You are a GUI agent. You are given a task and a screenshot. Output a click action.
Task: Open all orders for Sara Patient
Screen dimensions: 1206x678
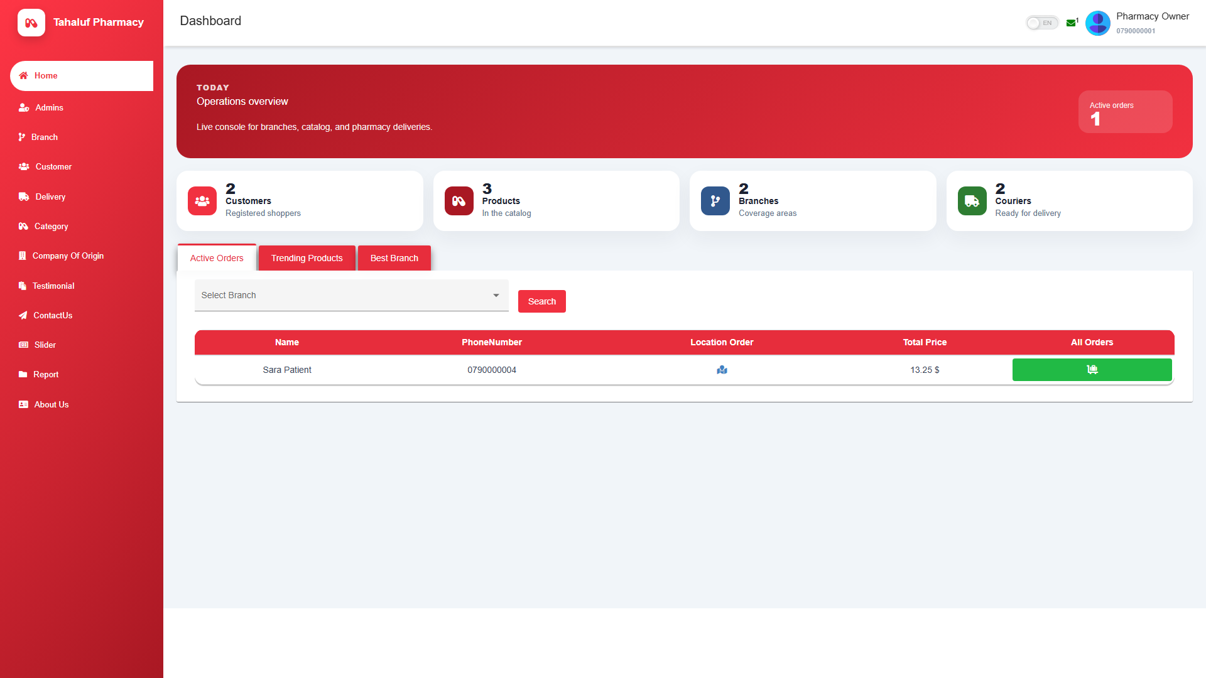click(x=1092, y=370)
